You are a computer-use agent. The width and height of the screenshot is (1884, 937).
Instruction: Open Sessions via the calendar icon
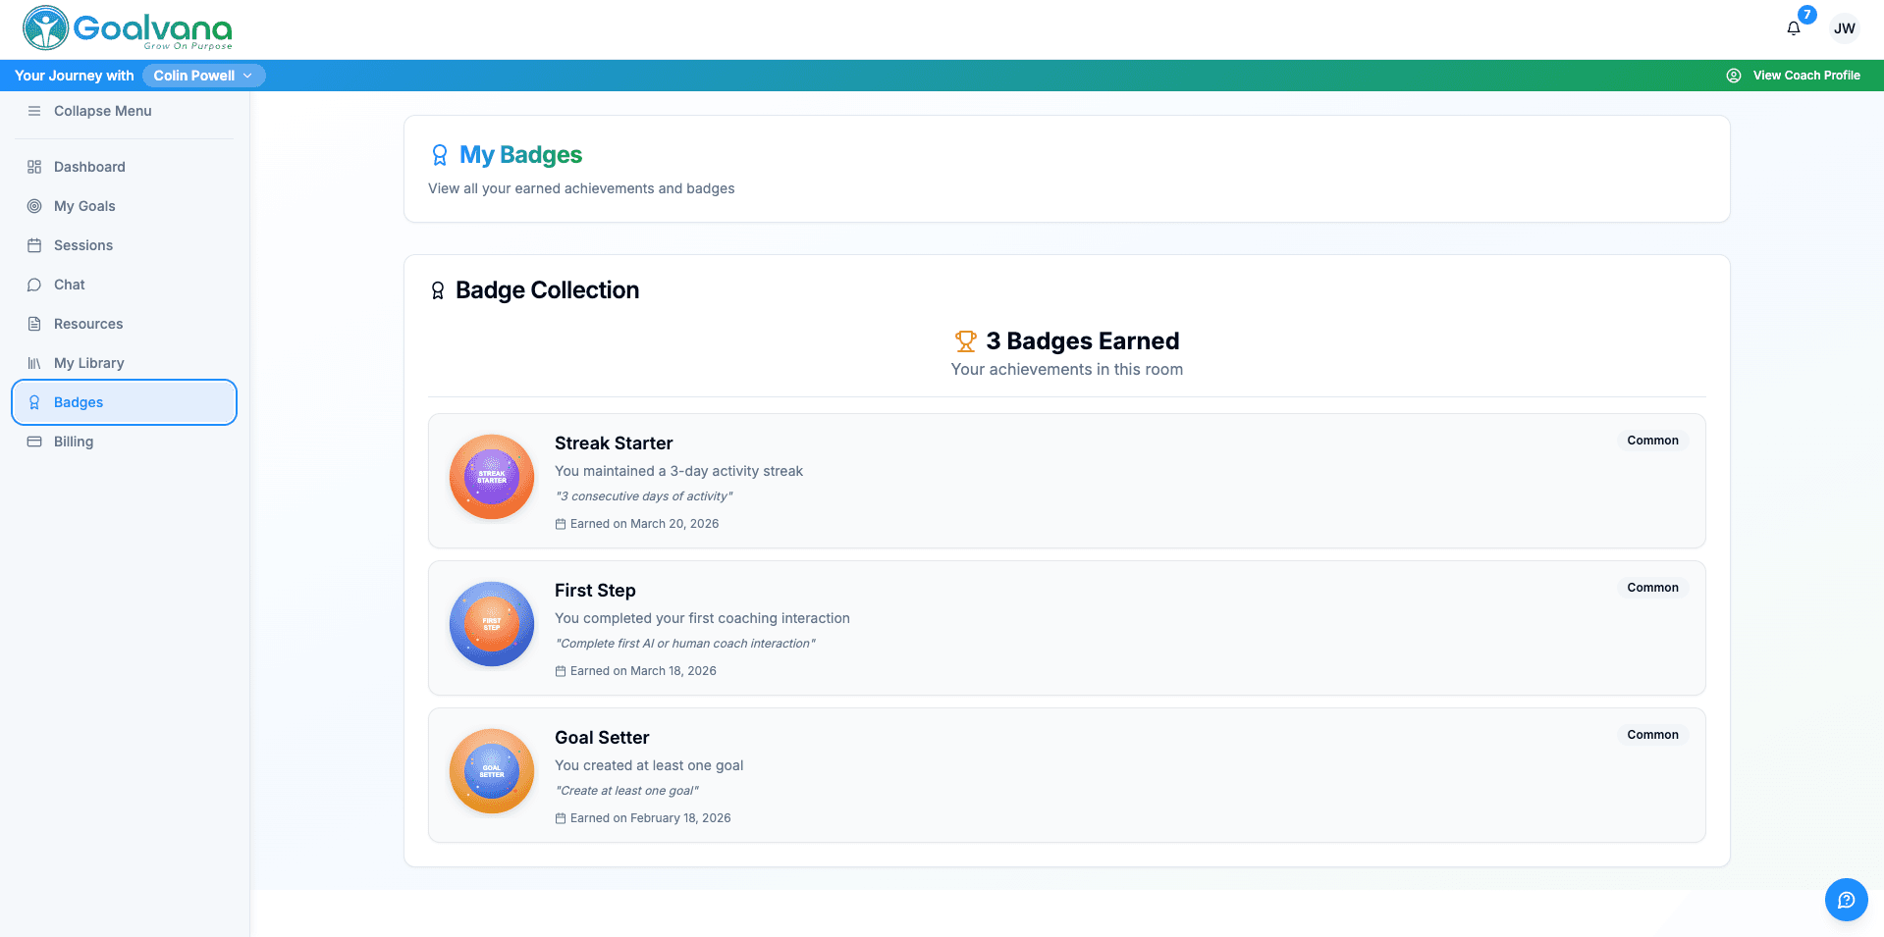(x=34, y=245)
